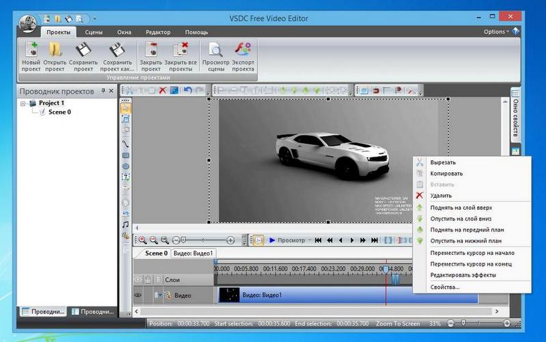The width and height of the screenshot is (546, 342).
Task: Click the Видео: Видео1 clip on timeline
Action: (347, 295)
